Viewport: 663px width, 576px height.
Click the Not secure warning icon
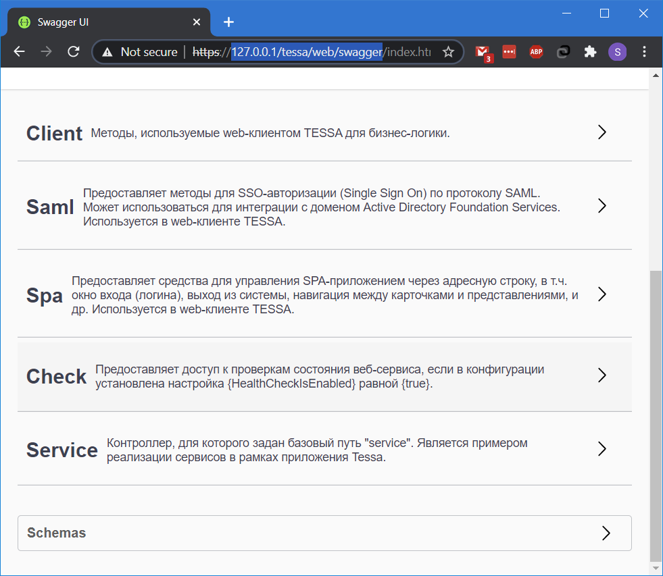pos(107,52)
